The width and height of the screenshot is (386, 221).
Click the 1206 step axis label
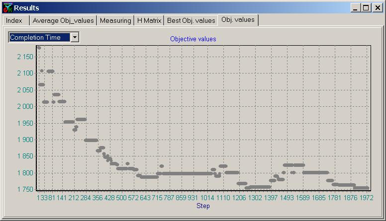[x=239, y=198]
